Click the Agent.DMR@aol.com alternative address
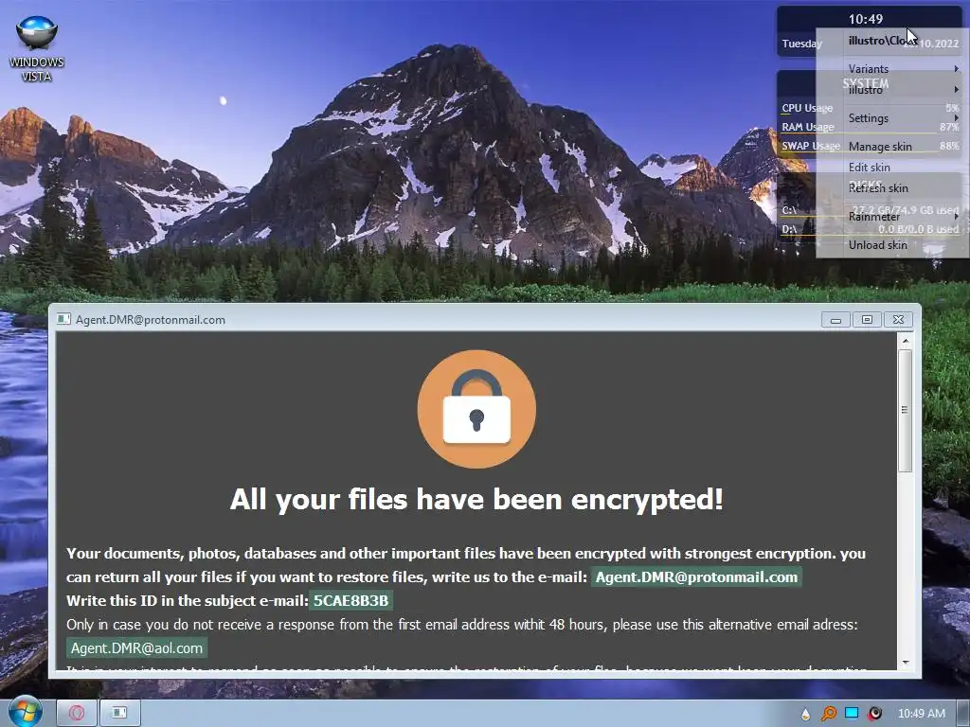 (x=136, y=647)
